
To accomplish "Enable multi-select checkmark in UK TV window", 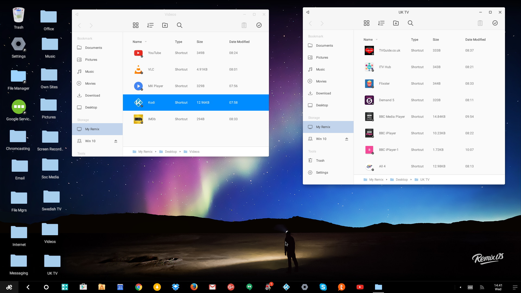I will tap(495, 23).
